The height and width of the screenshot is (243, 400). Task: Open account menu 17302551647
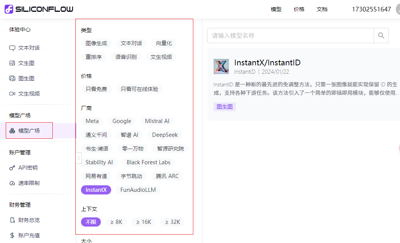tap(371, 10)
